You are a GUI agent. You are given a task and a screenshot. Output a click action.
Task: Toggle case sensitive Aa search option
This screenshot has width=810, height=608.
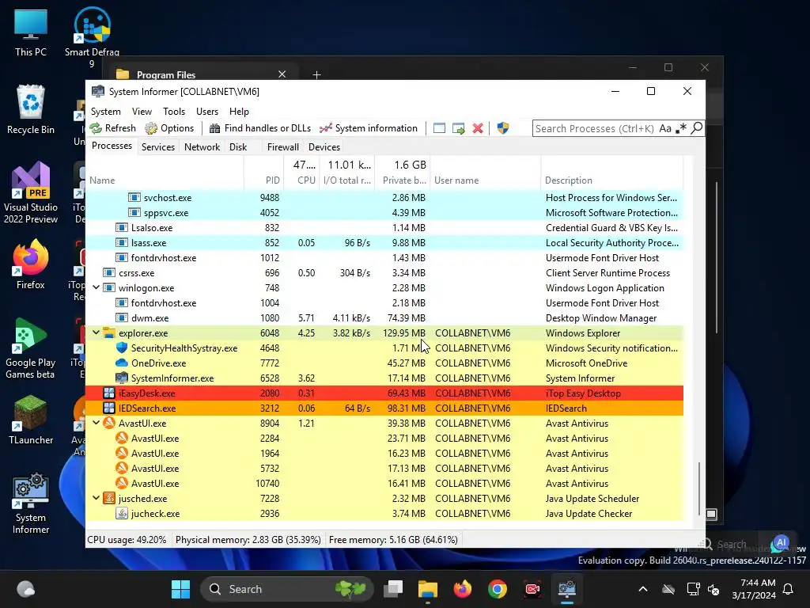pyautogui.click(x=664, y=128)
